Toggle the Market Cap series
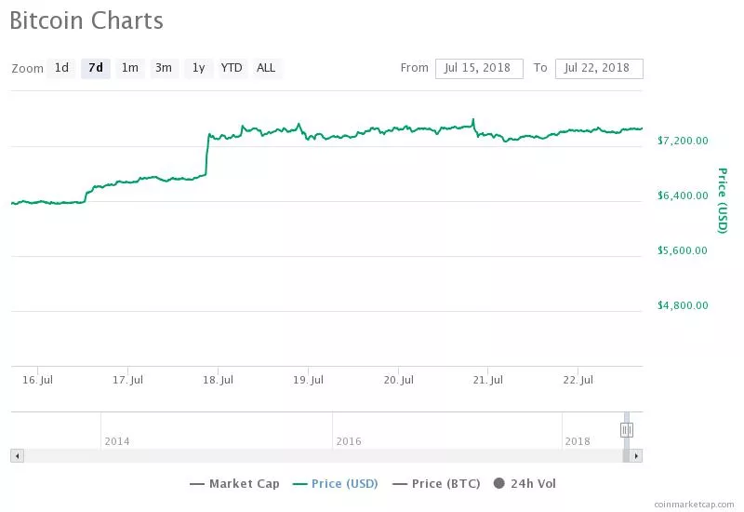The height and width of the screenshot is (512, 744). (234, 483)
